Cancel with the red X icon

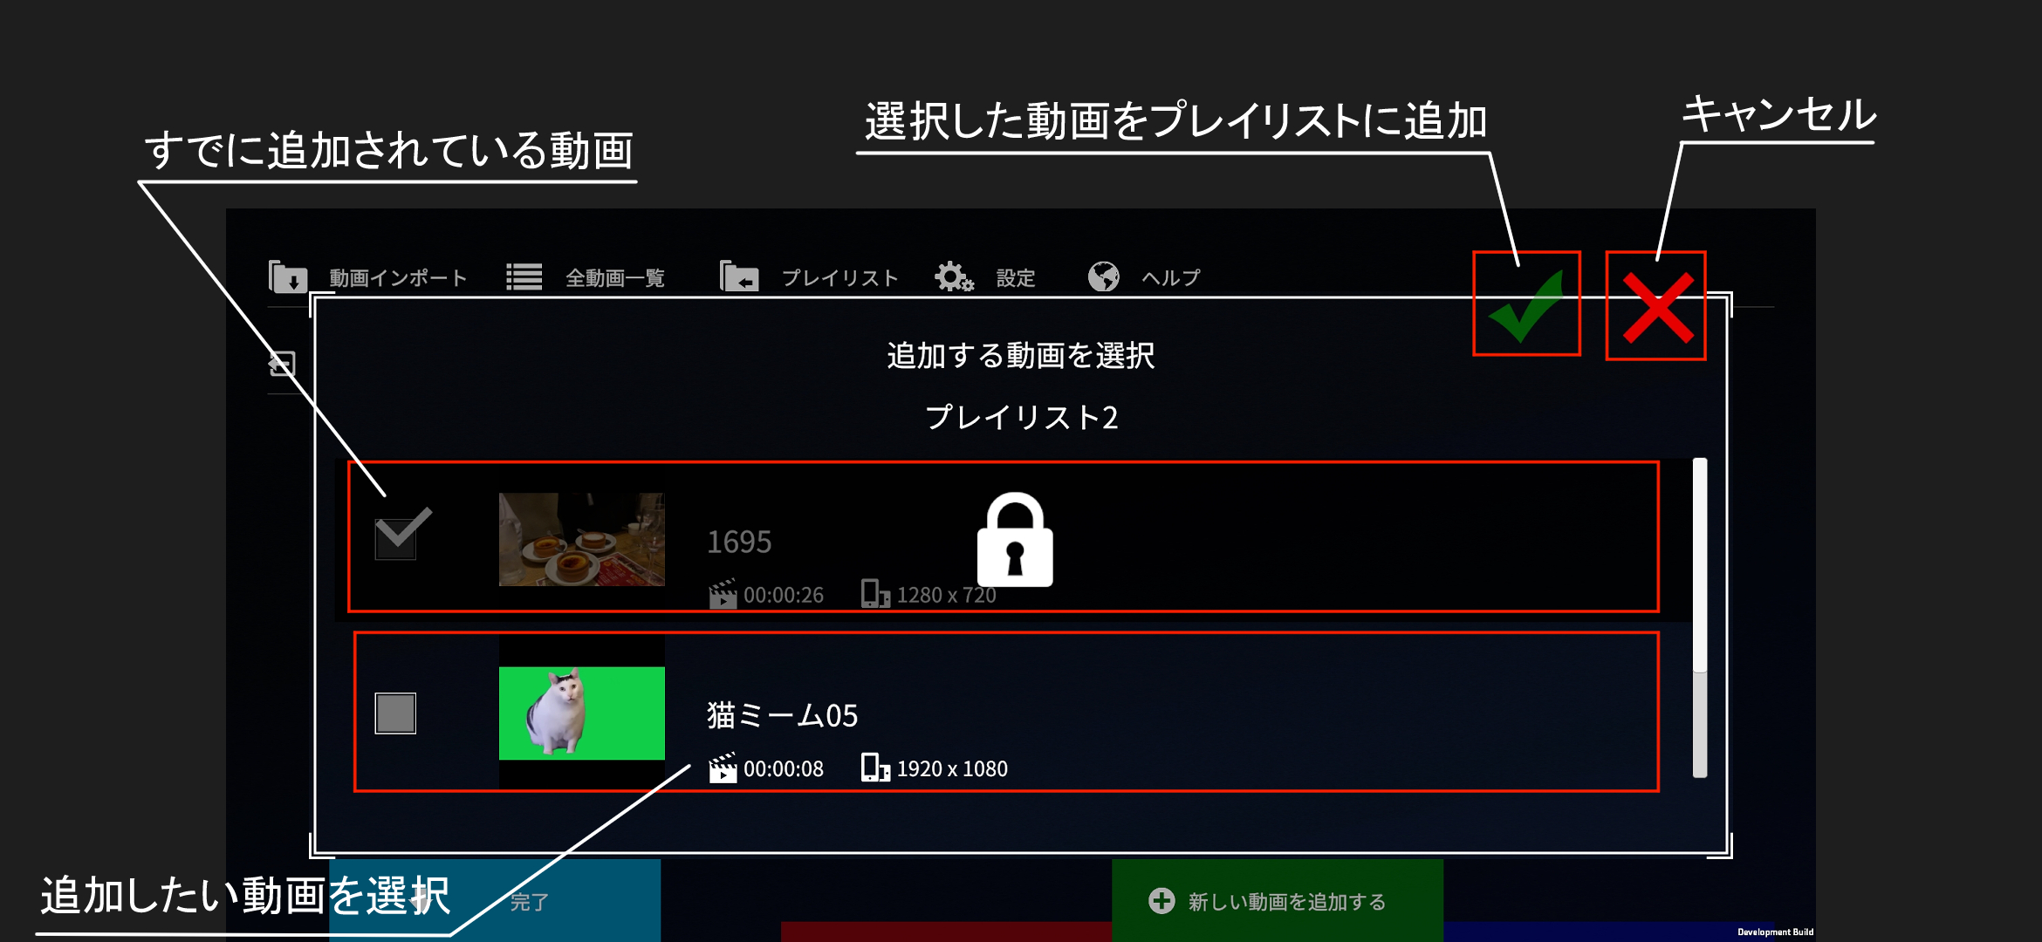pyautogui.click(x=1658, y=307)
